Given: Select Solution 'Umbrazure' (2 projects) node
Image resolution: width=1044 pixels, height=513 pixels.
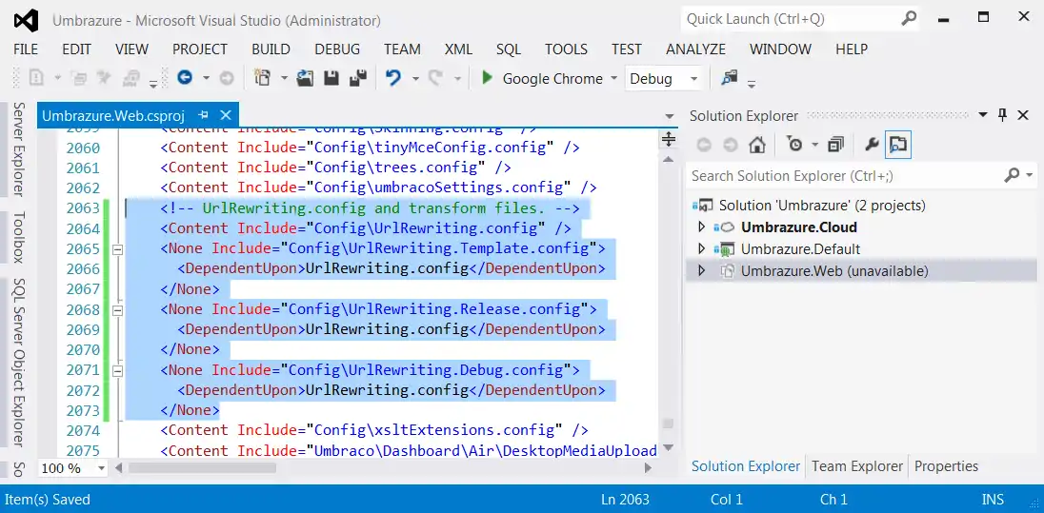Looking at the screenshot, I should [822, 205].
